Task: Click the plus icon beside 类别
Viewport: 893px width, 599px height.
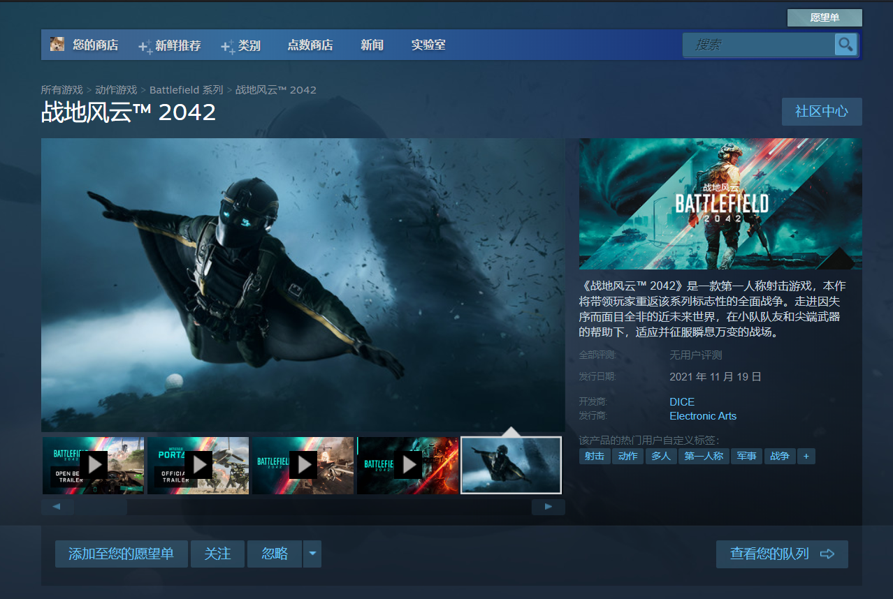Action: coord(228,47)
